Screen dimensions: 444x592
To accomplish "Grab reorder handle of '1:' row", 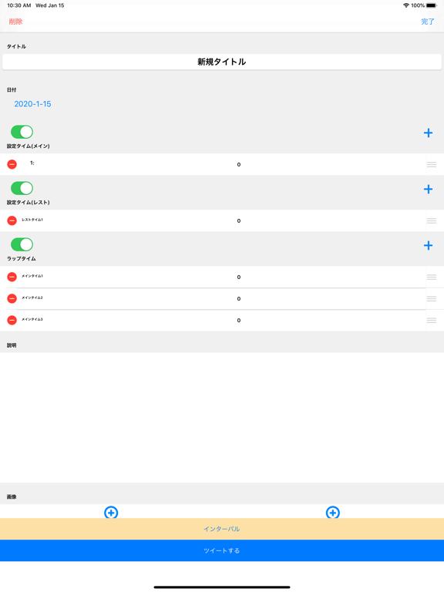I will point(432,164).
